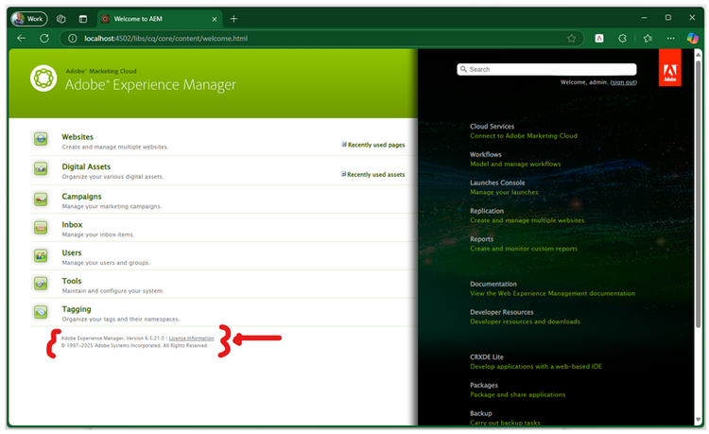Open the Users link
Viewport: 709px width, 434px height.
pos(72,252)
